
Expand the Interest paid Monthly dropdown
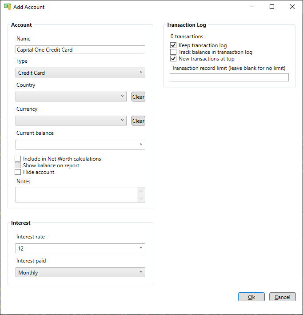80,272
